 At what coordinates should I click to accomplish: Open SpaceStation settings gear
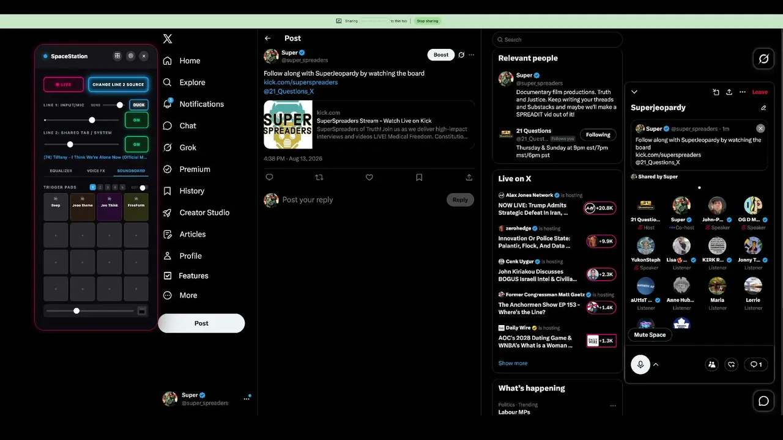click(x=130, y=56)
